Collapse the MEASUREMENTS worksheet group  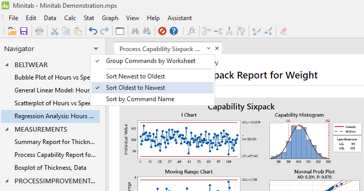click(7, 130)
